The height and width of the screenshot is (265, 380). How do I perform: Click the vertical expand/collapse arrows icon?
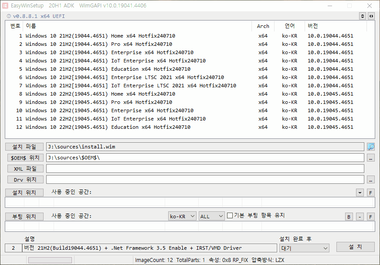point(362,16)
